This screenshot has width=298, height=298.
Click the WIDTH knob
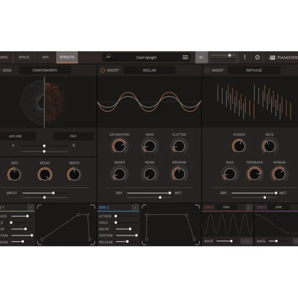coord(74,174)
